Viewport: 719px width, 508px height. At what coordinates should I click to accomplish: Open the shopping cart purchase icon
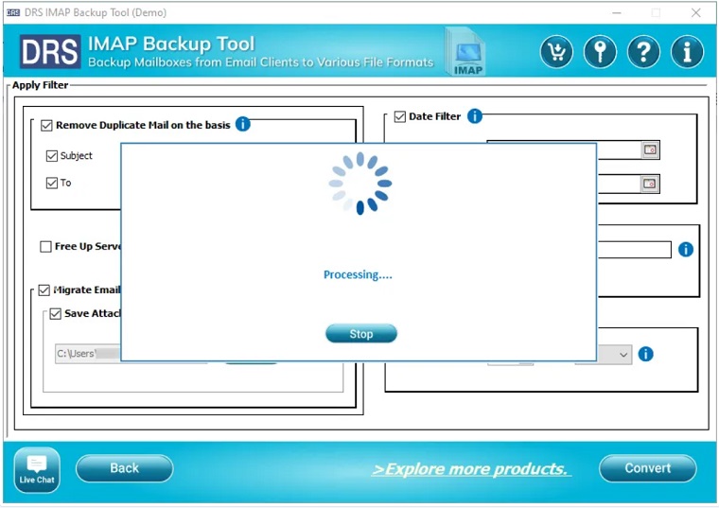[556, 52]
